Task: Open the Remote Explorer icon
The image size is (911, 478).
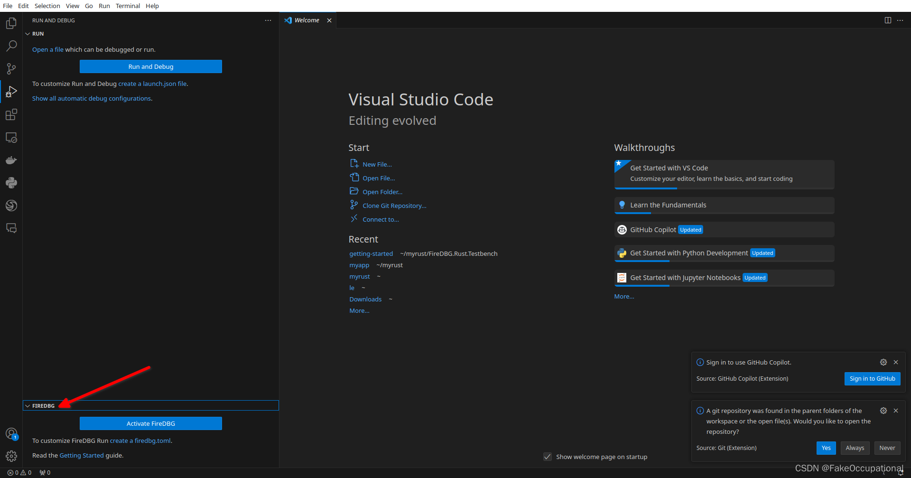Action: (x=11, y=137)
